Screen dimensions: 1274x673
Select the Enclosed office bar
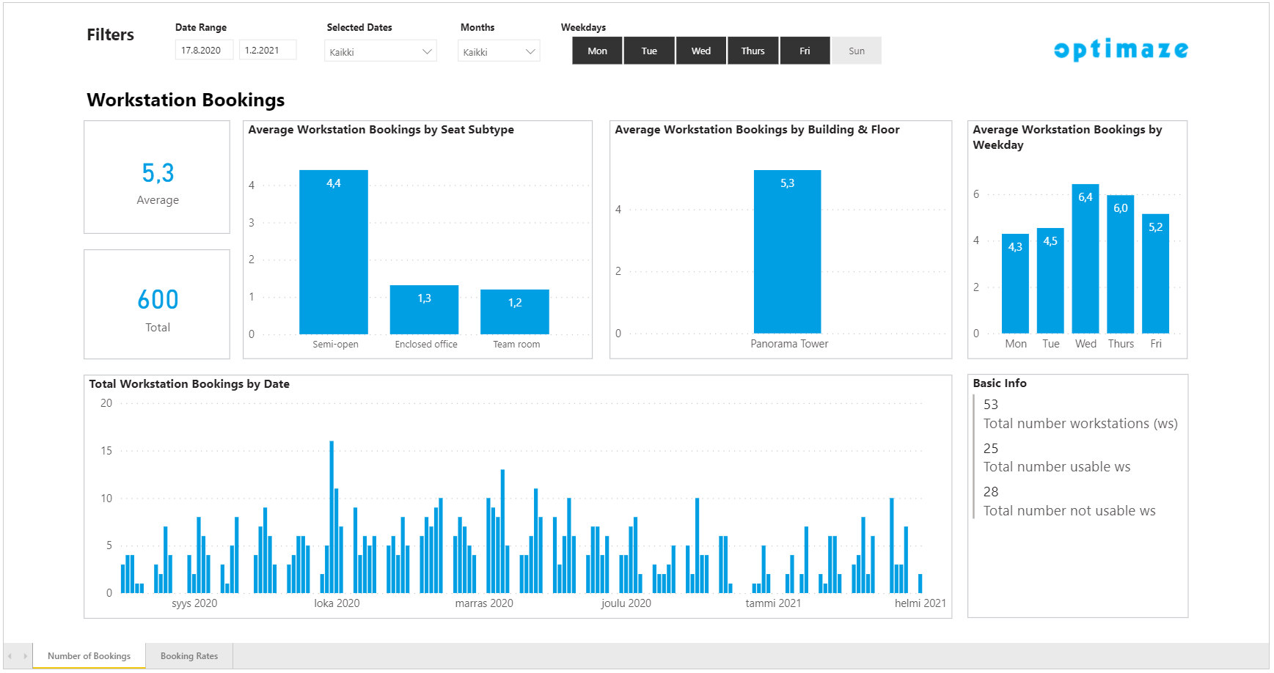[x=424, y=310]
